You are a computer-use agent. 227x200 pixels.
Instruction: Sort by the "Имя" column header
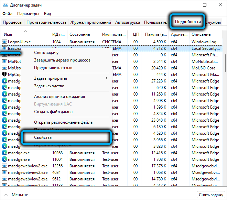[x=8, y=34]
